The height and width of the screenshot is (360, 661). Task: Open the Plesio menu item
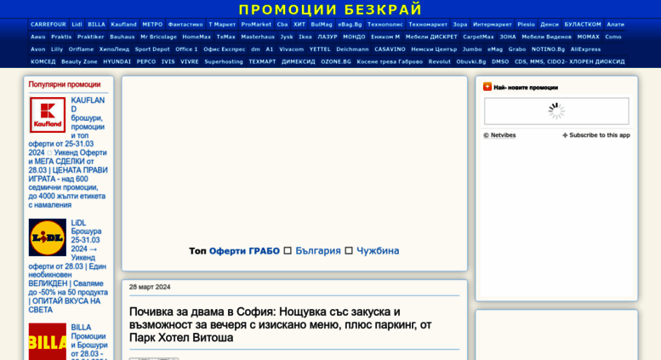tap(526, 25)
